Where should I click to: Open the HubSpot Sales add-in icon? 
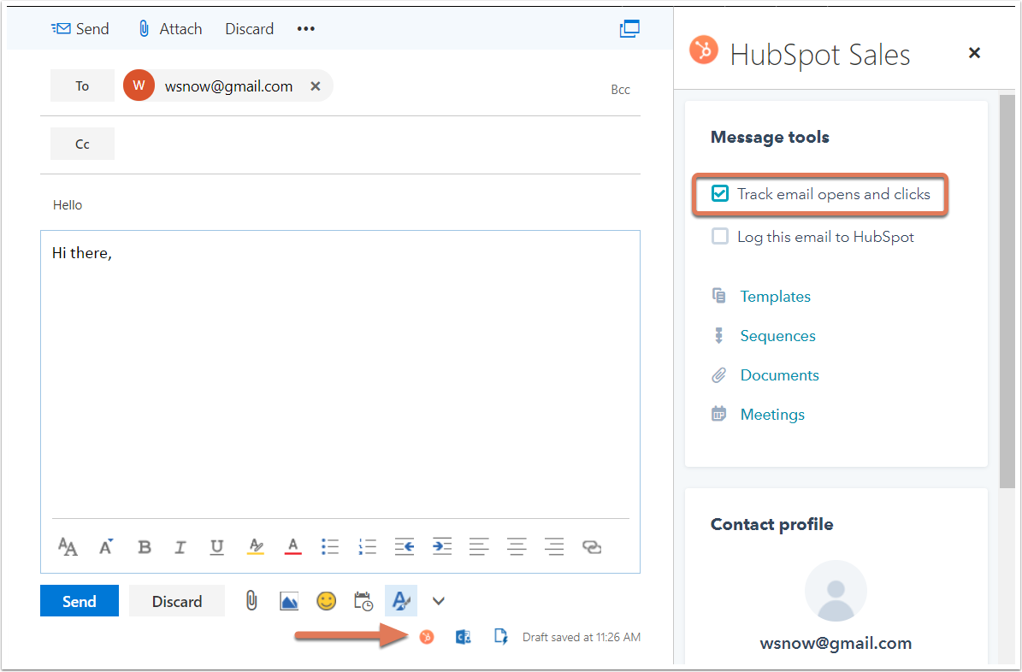tap(426, 637)
